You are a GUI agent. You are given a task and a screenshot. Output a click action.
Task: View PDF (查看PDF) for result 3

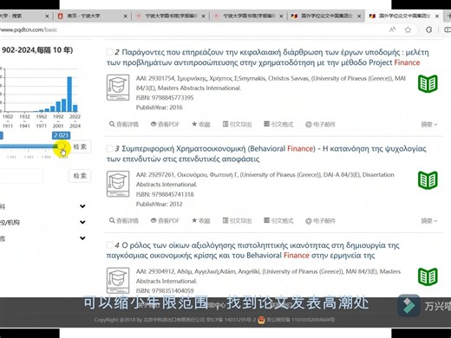[x=165, y=221]
